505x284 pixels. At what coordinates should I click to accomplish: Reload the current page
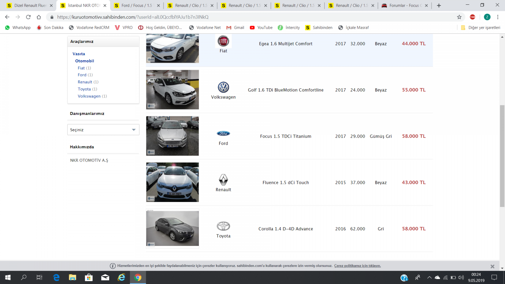coord(28,17)
